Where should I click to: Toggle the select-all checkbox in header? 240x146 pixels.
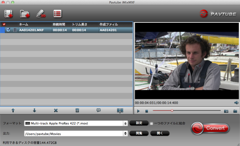point(4,24)
